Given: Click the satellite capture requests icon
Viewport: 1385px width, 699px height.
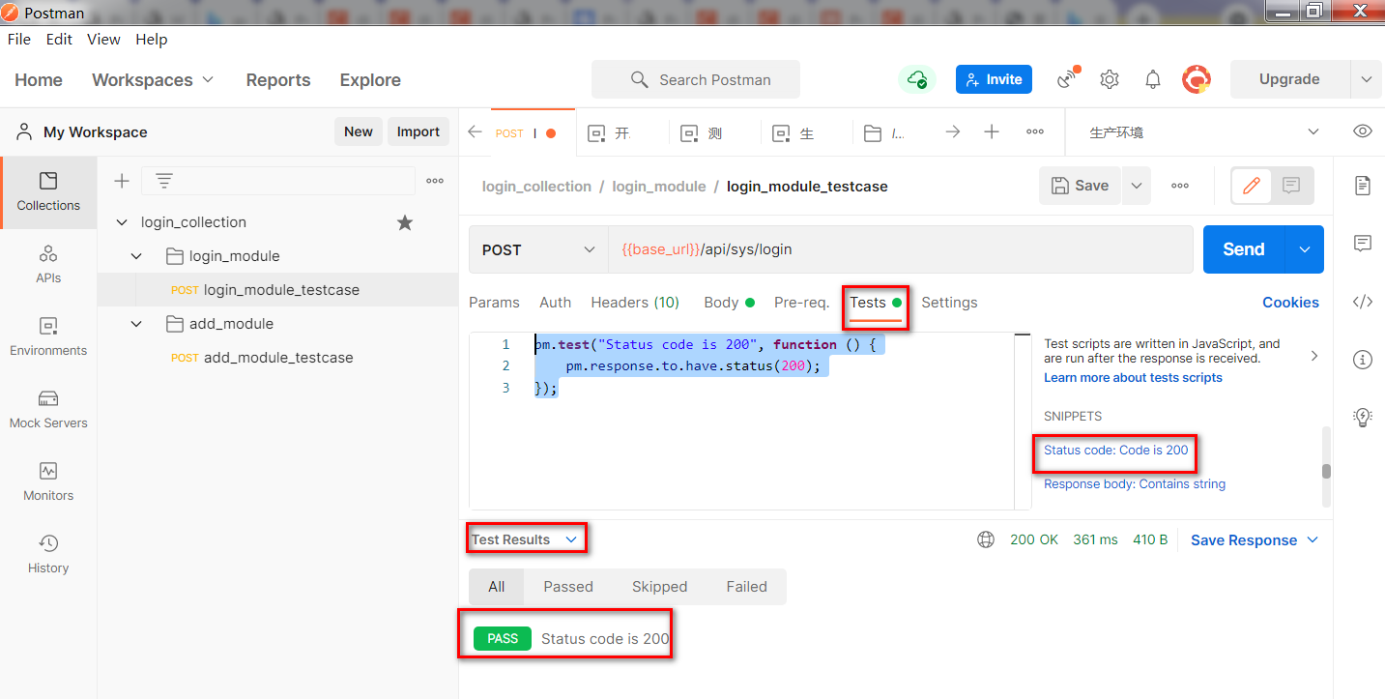Looking at the screenshot, I should pos(1067,79).
